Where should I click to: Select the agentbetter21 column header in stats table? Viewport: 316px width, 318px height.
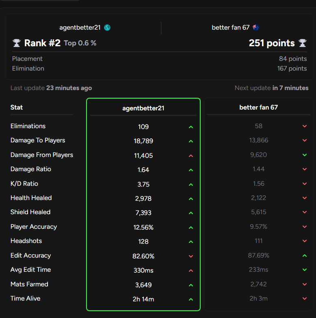coord(143,108)
